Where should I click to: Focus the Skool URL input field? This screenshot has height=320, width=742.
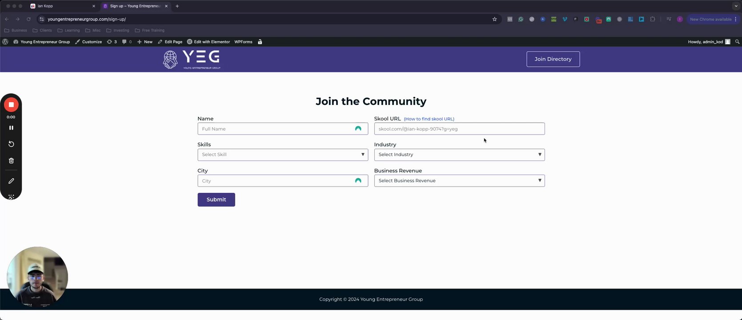459,129
